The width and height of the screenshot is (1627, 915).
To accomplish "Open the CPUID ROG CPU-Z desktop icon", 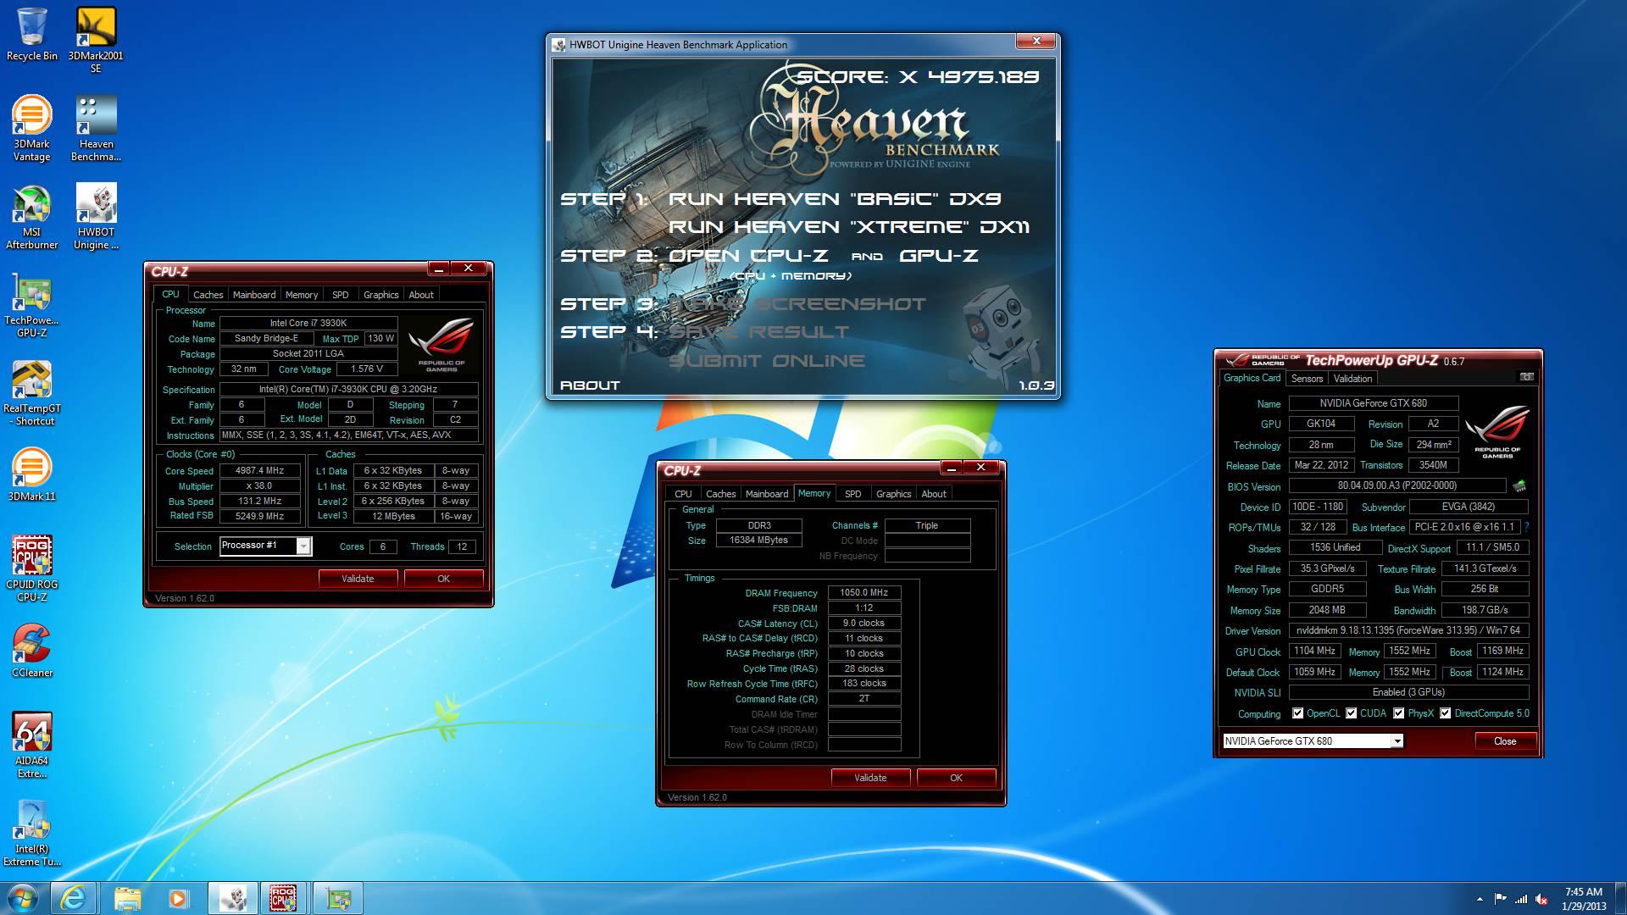I will click(x=32, y=569).
